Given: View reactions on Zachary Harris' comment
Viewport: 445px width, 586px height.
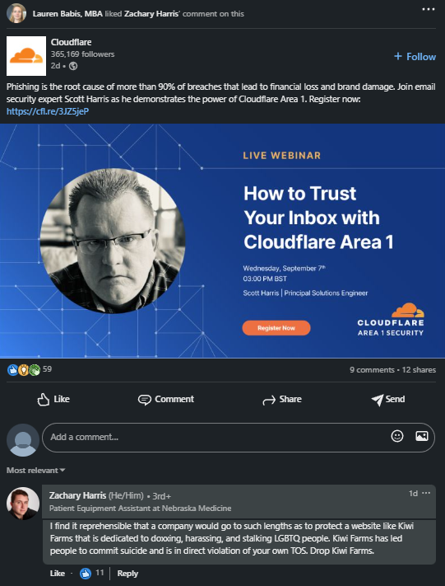Looking at the screenshot, I should pos(92,573).
